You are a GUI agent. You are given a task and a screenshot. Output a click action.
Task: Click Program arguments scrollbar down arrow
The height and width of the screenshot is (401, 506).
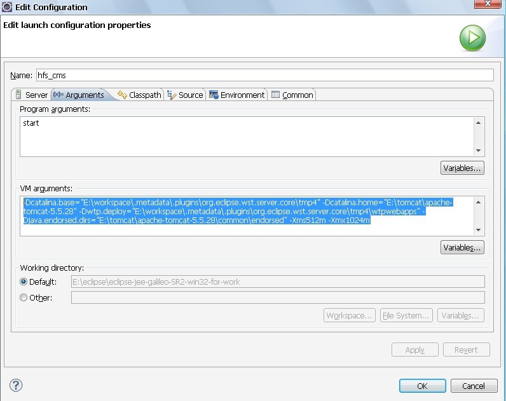coord(478,151)
